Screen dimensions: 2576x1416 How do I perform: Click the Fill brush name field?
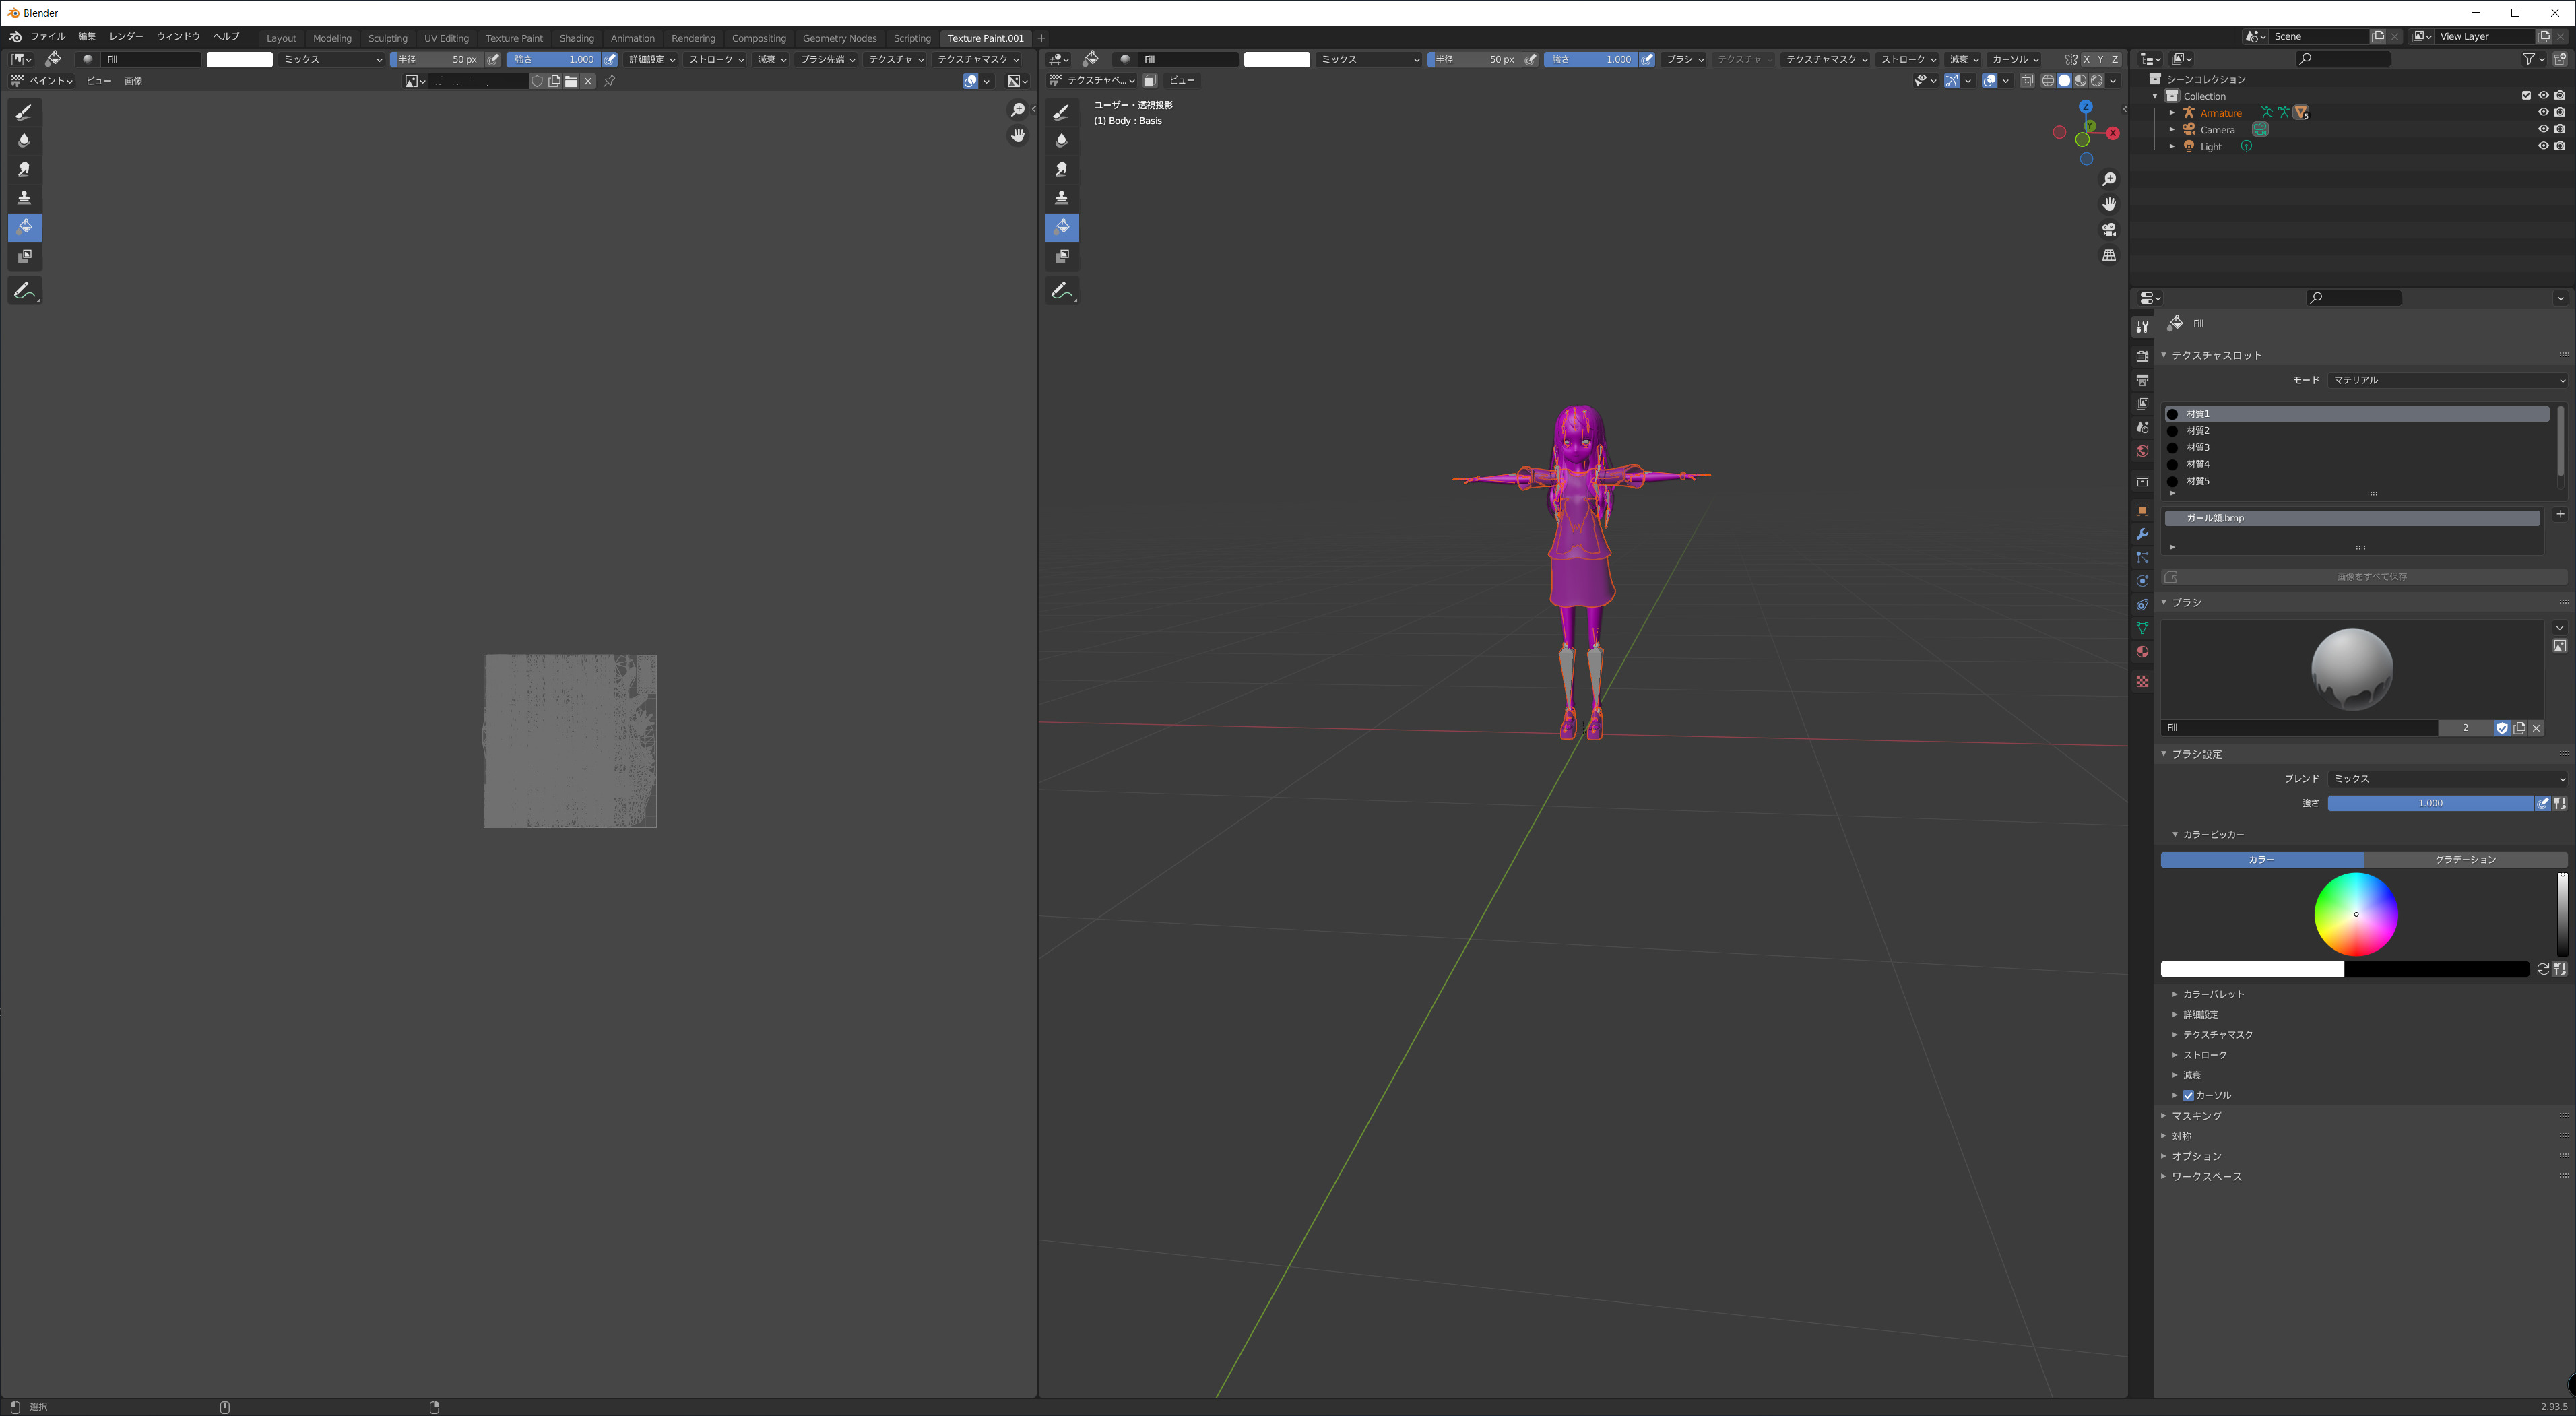pos(2298,728)
